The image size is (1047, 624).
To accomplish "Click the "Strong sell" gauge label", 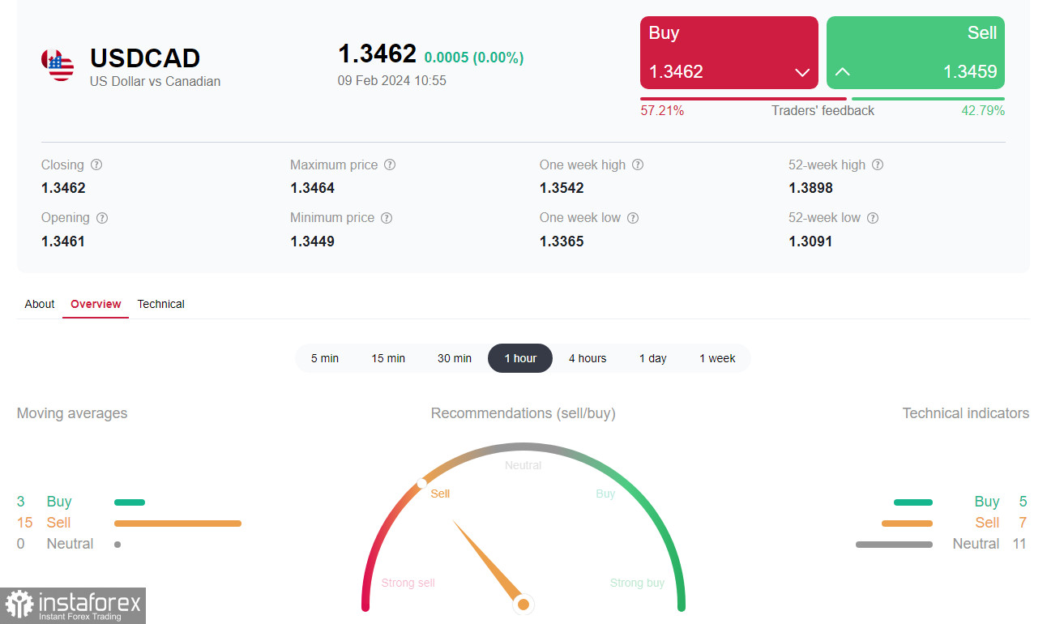I will pyautogui.click(x=408, y=583).
